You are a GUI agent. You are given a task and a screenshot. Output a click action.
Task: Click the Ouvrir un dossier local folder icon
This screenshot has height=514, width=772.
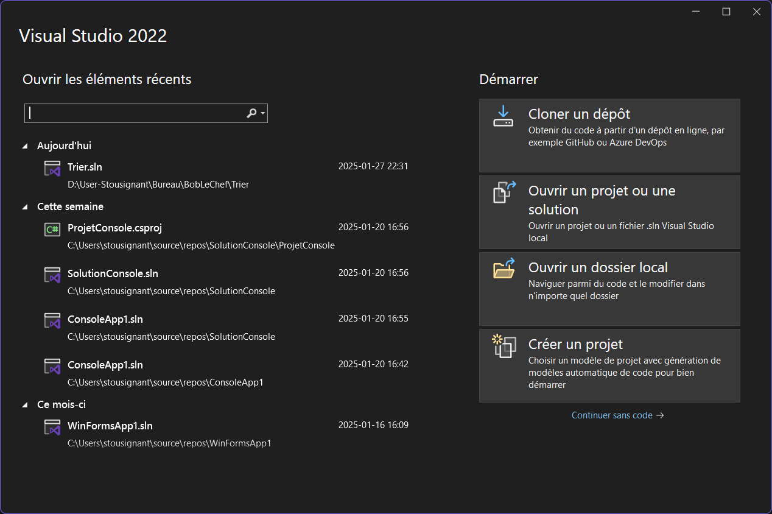[x=503, y=270]
